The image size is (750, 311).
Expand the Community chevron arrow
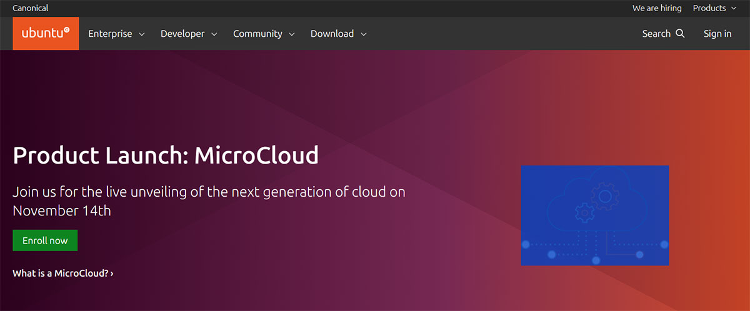click(292, 34)
